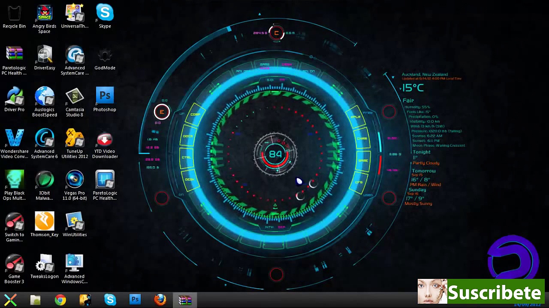549x308 pixels.
Task: Launch Vegas Pro 11.0 desktop icon
Action: 75,181
